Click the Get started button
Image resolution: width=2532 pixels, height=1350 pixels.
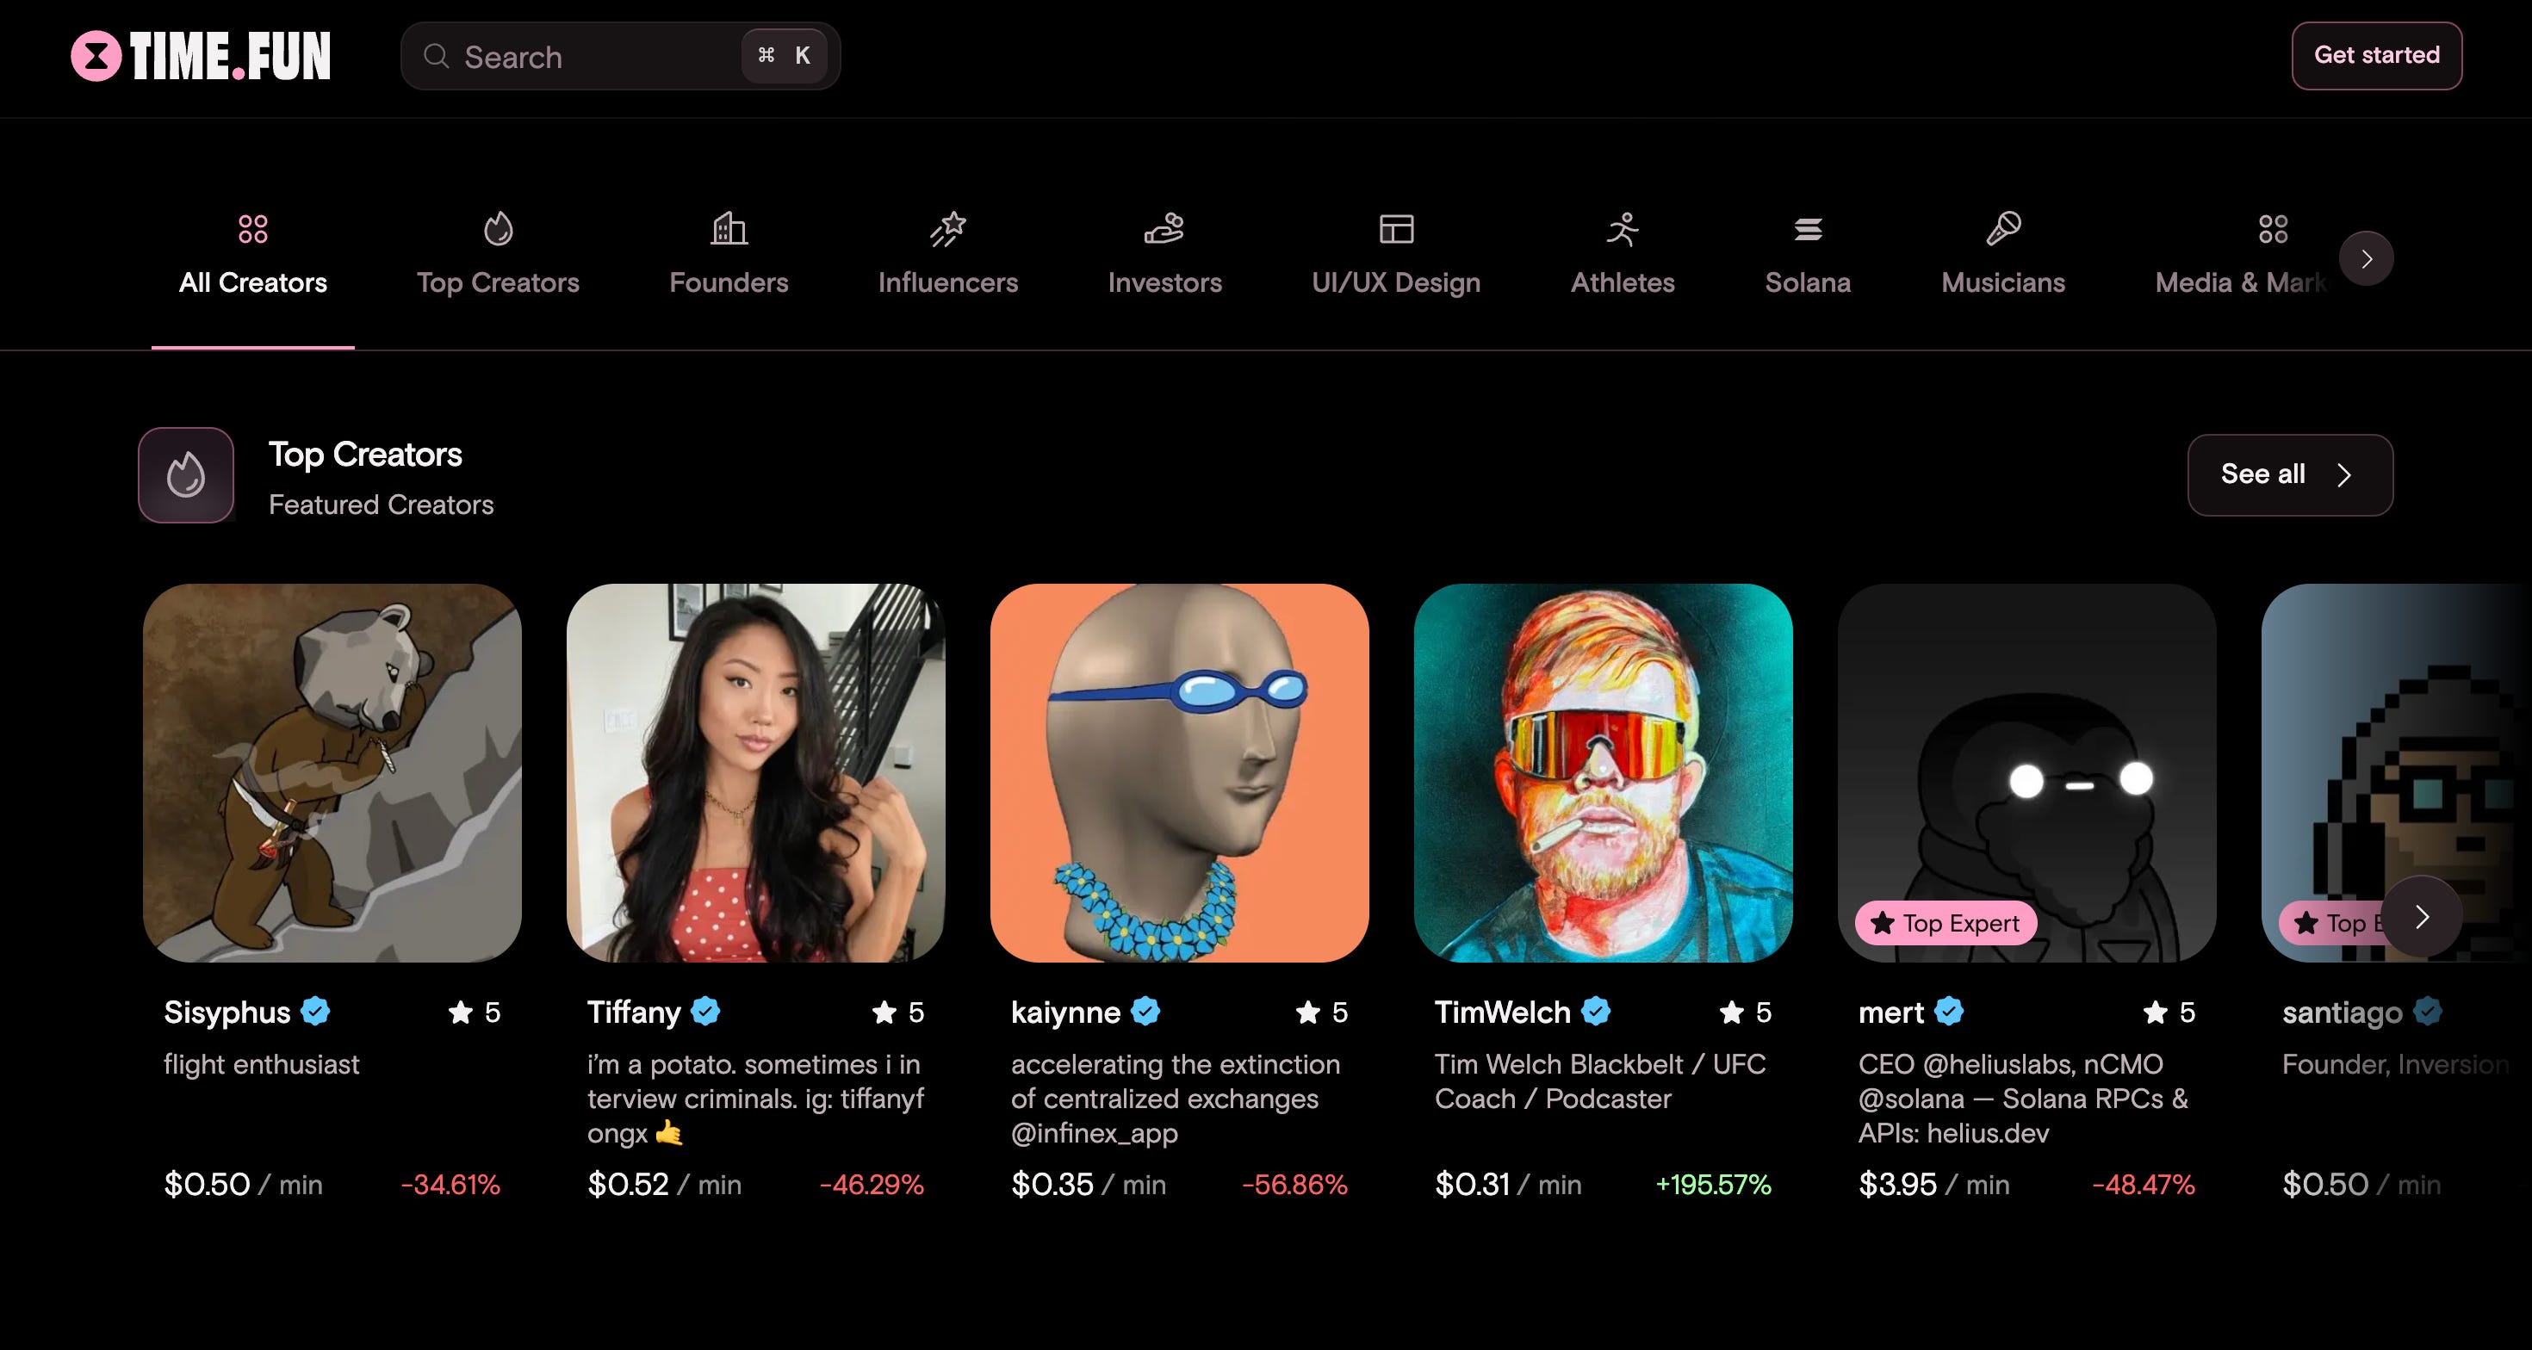(x=2377, y=55)
